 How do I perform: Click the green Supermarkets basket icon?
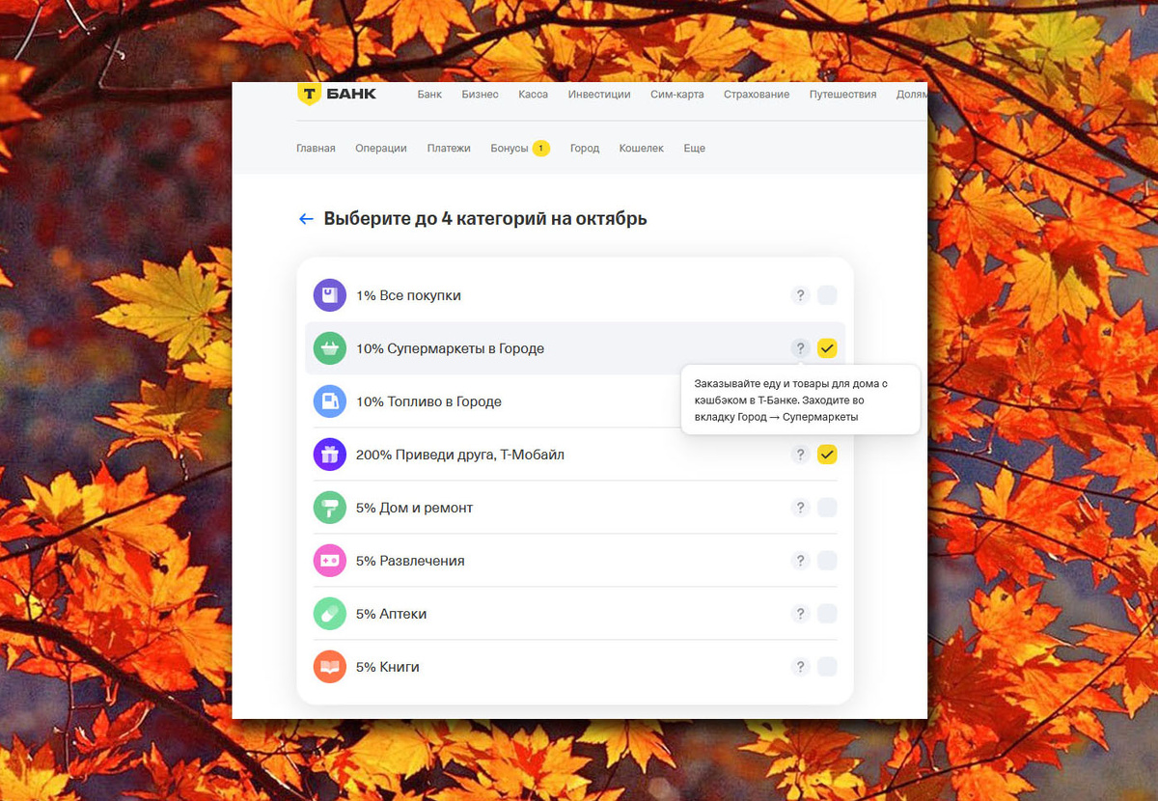[330, 348]
